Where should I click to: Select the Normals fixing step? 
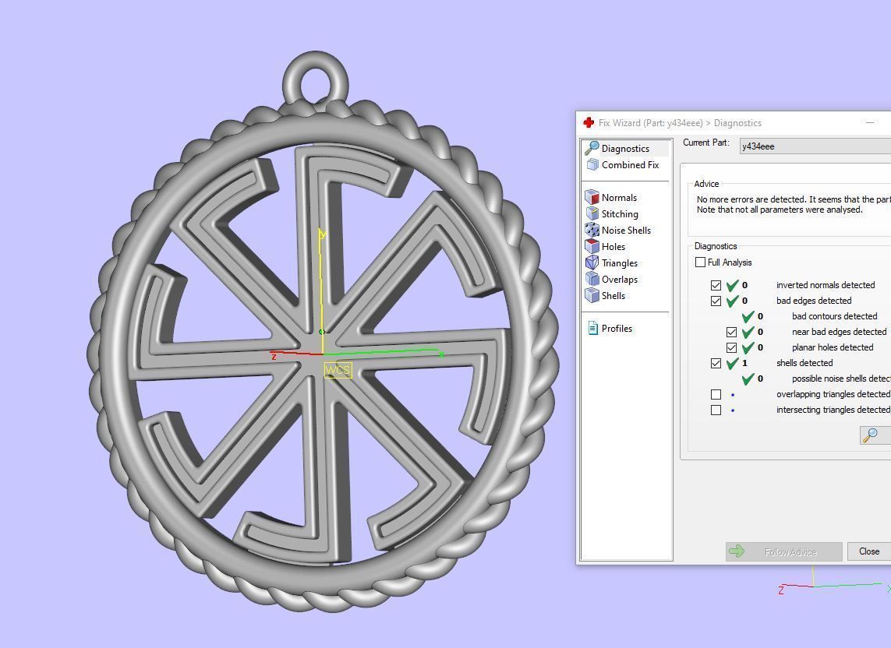611,198
